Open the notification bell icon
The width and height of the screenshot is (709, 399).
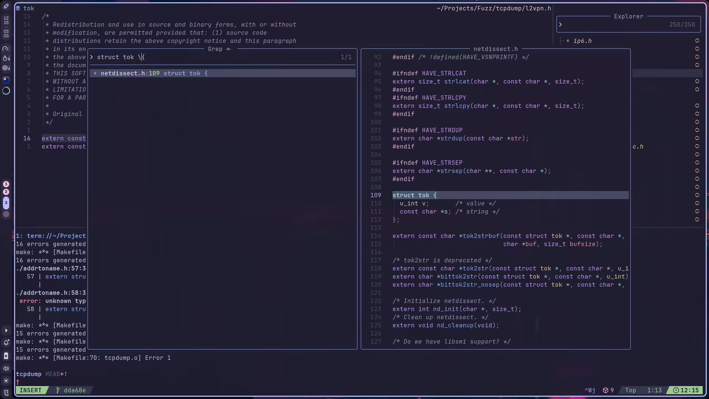click(6, 343)
